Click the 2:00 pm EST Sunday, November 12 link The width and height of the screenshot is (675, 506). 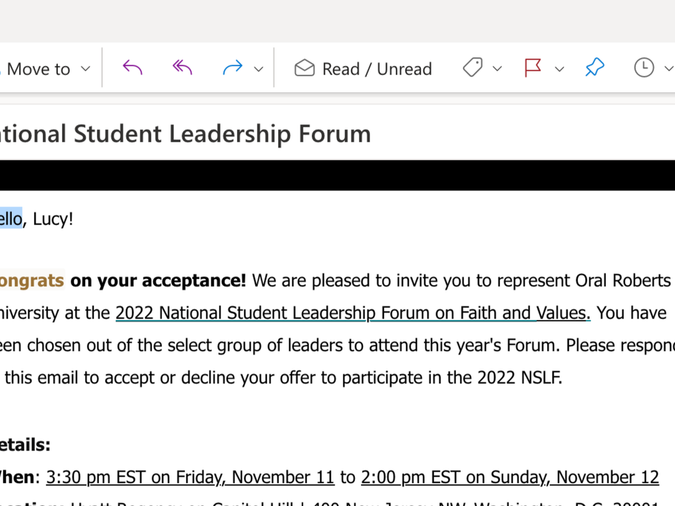(x=510, y=477)
